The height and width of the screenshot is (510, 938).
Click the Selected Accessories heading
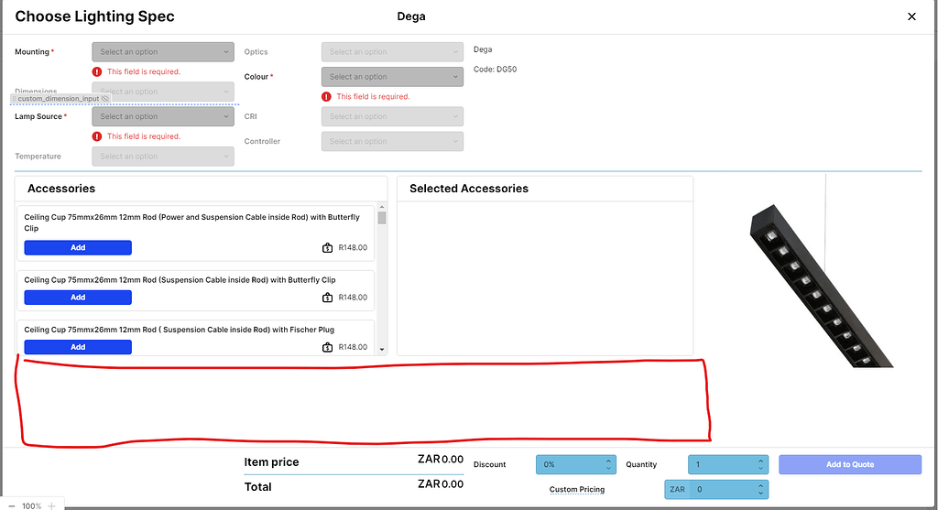pyautogui.click(x=469, y=189)
